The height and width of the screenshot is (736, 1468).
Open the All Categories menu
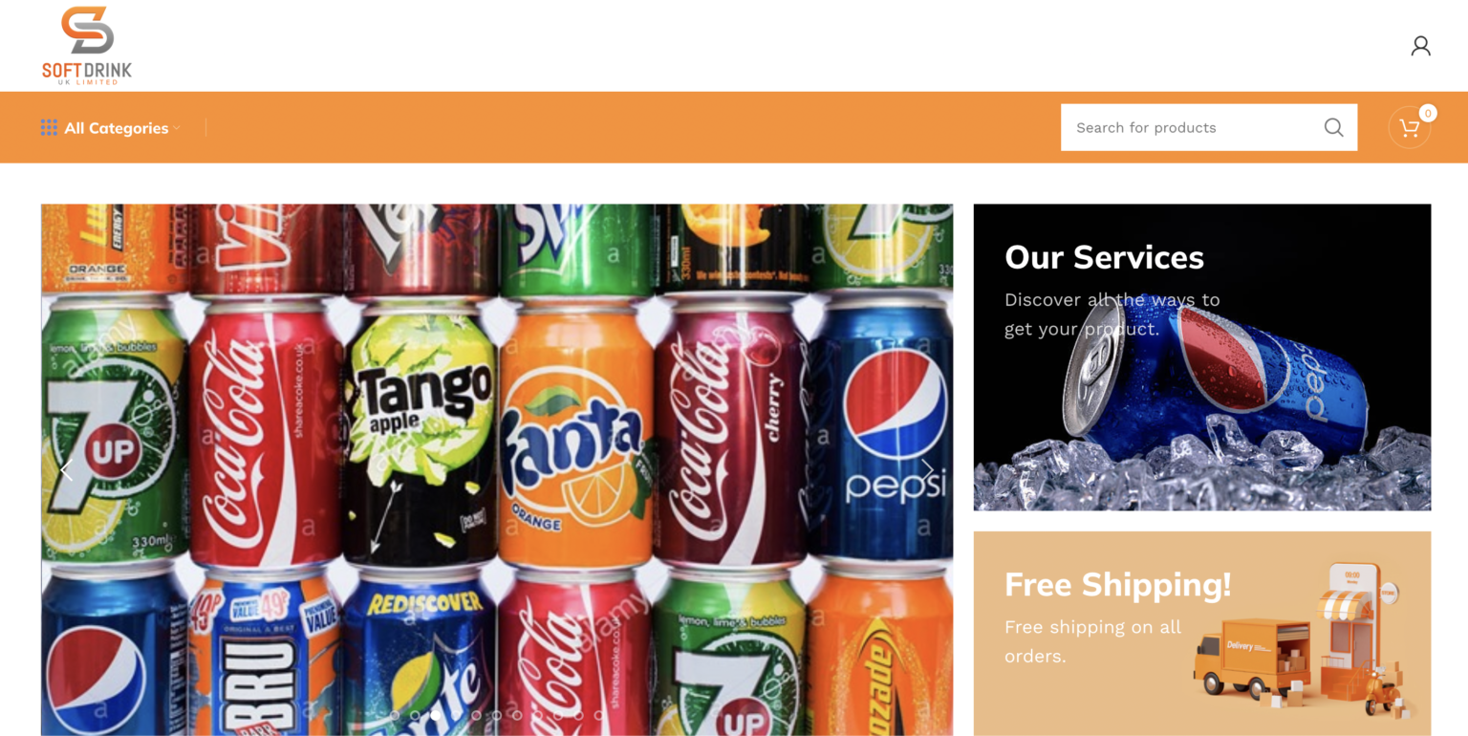(x=111, y=128)
